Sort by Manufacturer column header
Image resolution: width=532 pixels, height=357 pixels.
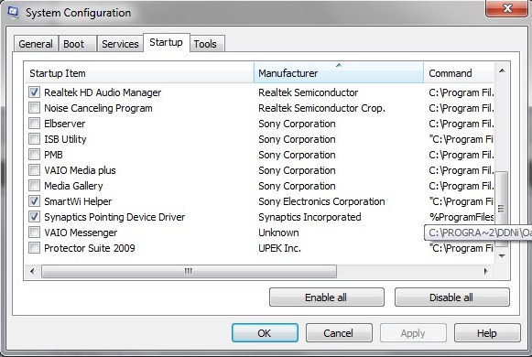[339, 73]
